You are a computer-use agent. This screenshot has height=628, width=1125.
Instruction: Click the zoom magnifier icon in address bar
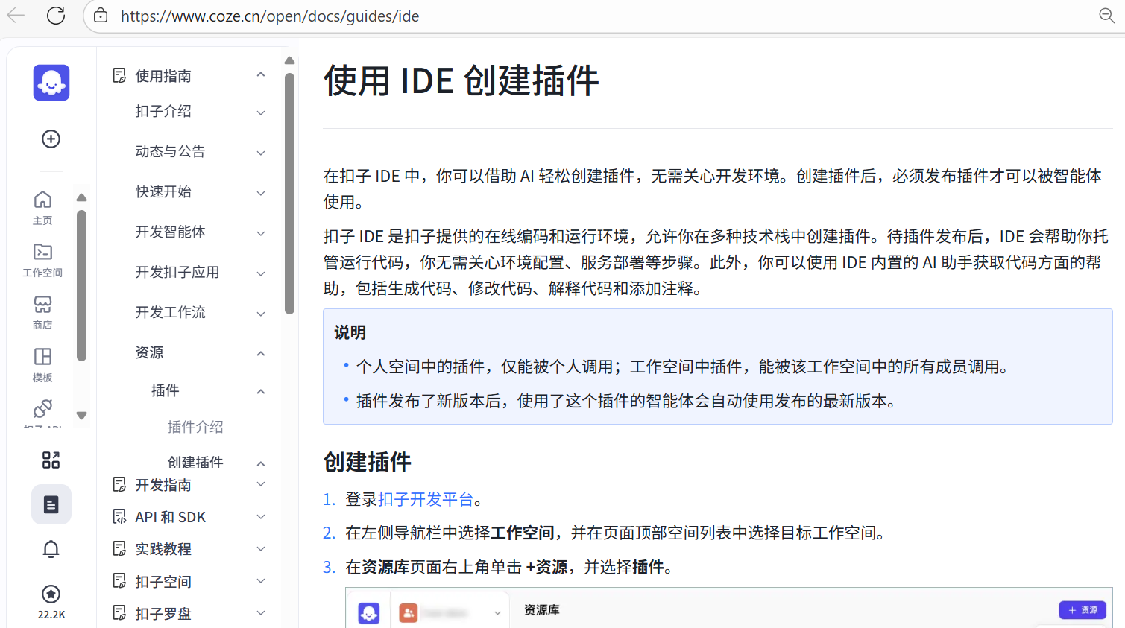point(1107,16)
